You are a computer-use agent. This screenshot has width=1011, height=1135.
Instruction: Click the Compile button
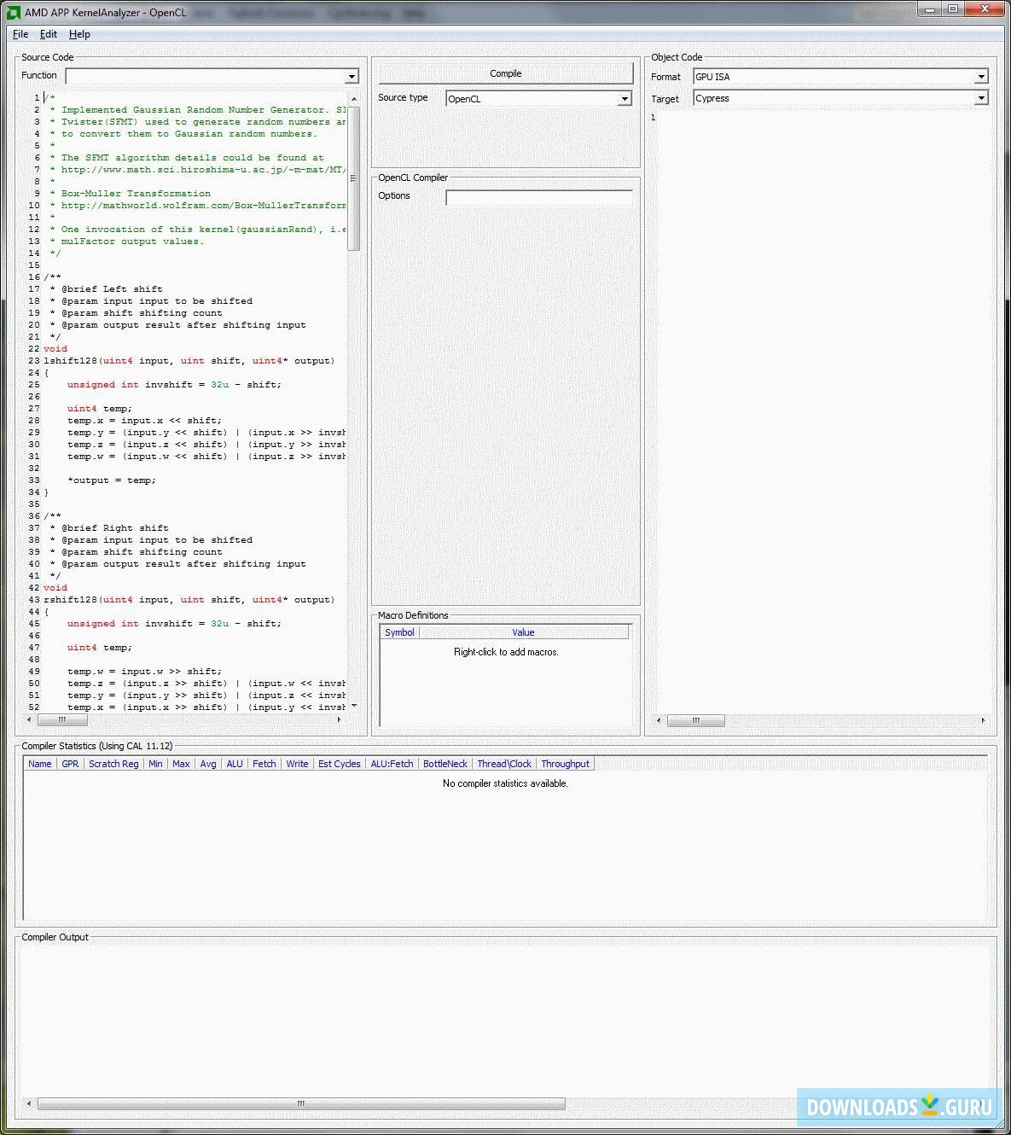(x=505, y=73)
